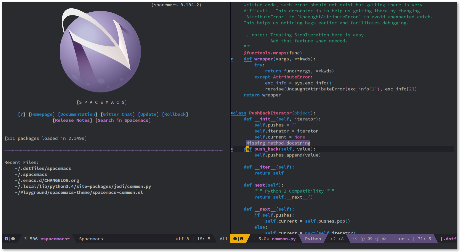Image resolution: width=460 pixels, height=252 pixels.
Task: Click the utf-8 encoding indicator
Action: pyautogui.click(x=182, y=238)
